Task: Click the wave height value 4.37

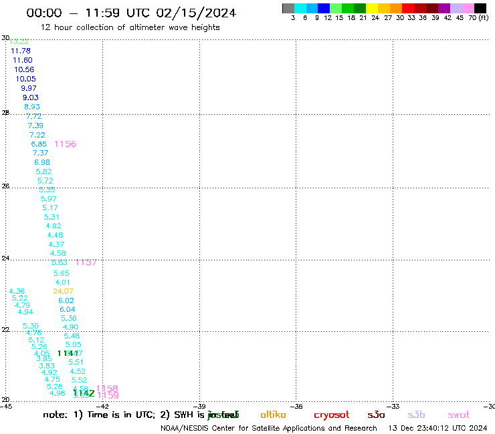Action: [x=56, y=244]
